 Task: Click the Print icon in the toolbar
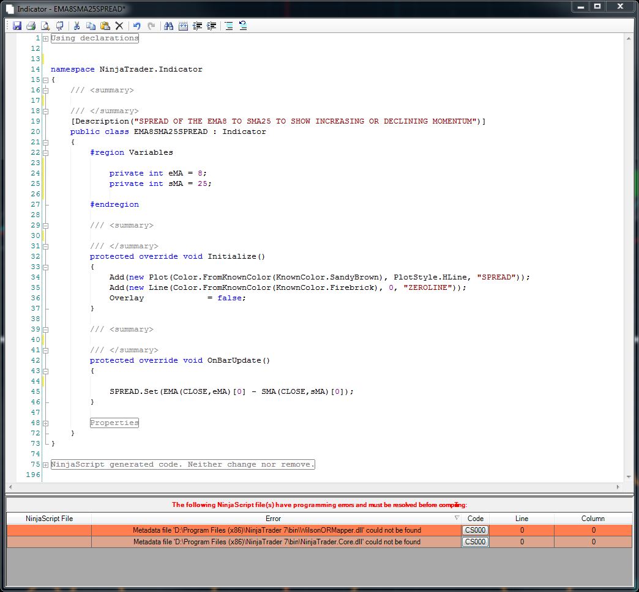pyautogui.click(x=31, y=26)
